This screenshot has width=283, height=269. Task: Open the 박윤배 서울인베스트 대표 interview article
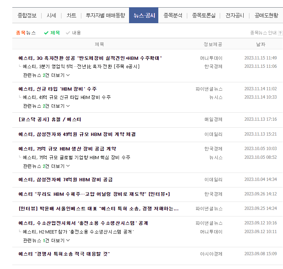(x=99, y=208)
